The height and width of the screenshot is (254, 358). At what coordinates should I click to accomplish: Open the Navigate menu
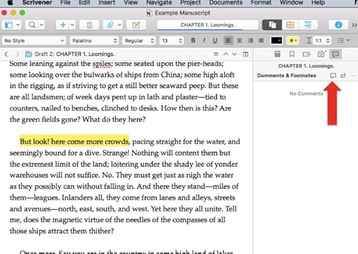tap(159, 3)
